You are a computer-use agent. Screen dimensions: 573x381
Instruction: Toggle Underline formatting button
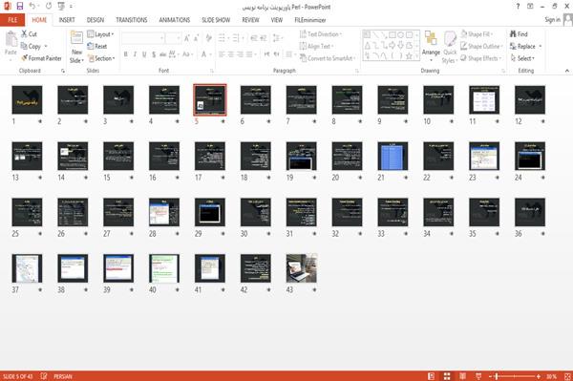tap(144, 54)
